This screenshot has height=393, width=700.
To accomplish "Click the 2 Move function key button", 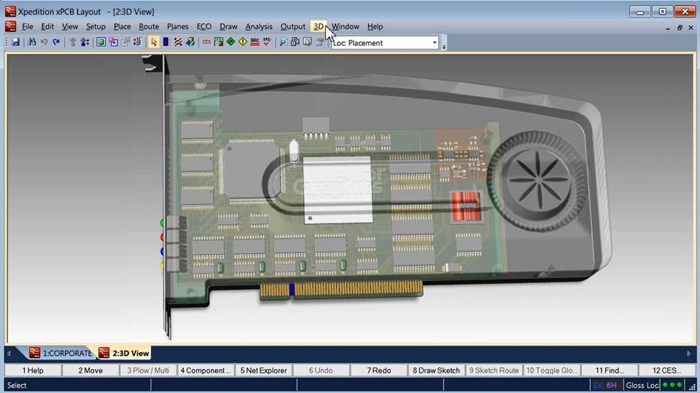I will (91, 370).
